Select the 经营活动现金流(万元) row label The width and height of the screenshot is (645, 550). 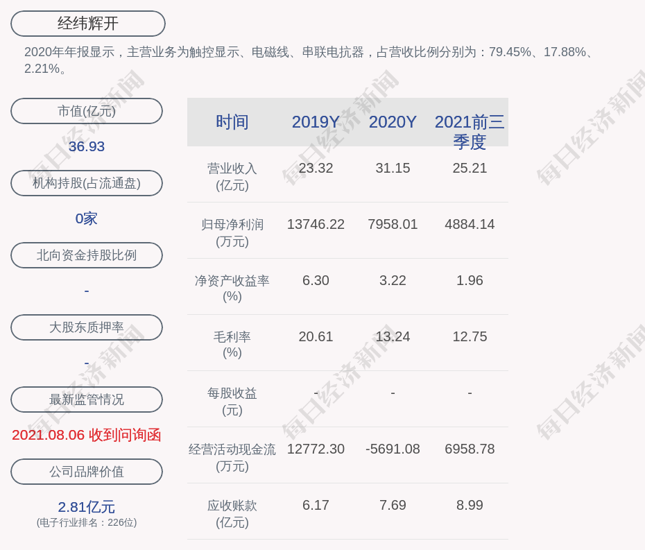tap(232, 458)
